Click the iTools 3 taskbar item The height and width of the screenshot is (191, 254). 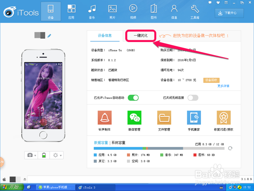(96, 187)
